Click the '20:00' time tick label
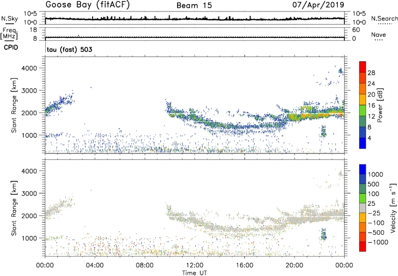 [x=294, y=266]
